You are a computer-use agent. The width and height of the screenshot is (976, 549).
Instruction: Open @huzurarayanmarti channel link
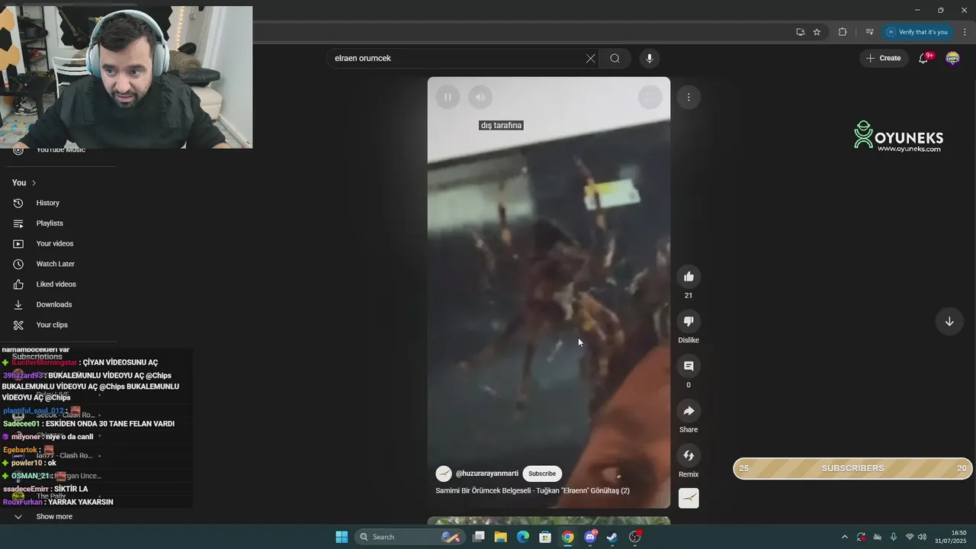[x=487, y=474]
